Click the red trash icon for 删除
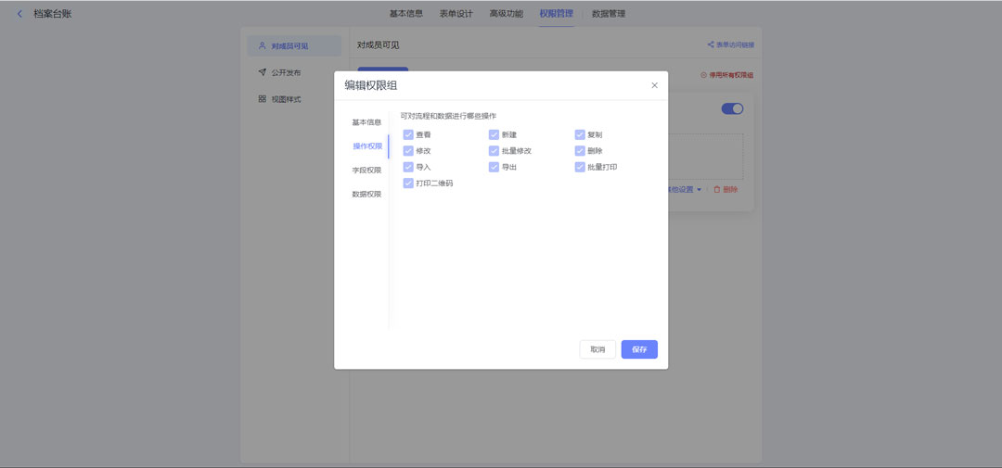This screenshot has width=1002, height=468. 716,189
